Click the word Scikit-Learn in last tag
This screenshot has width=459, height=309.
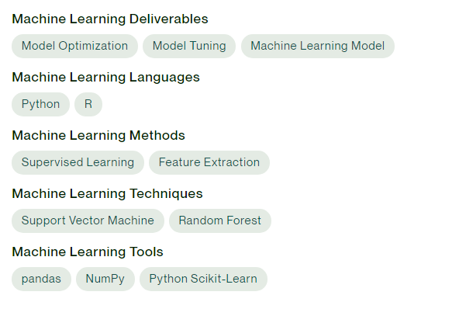224,279
